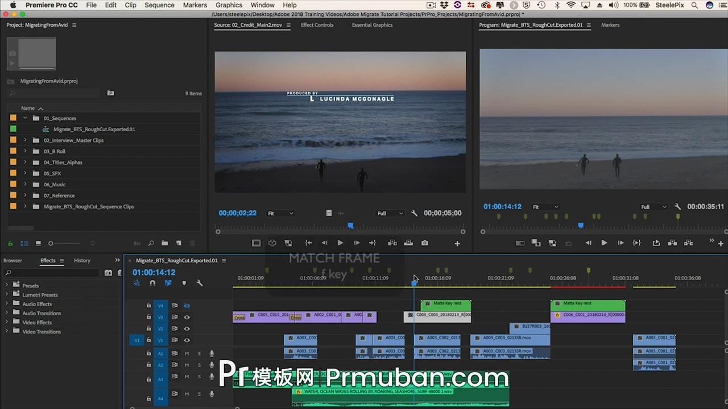Expand the 03_B Roll bin

click(x=25, y=151)
